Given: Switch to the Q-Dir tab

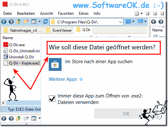Looking at the screenshot, I should (x=83, y=30).
